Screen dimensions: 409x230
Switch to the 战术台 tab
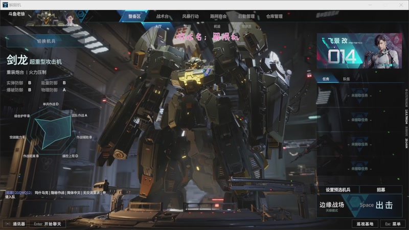[162, 16]
